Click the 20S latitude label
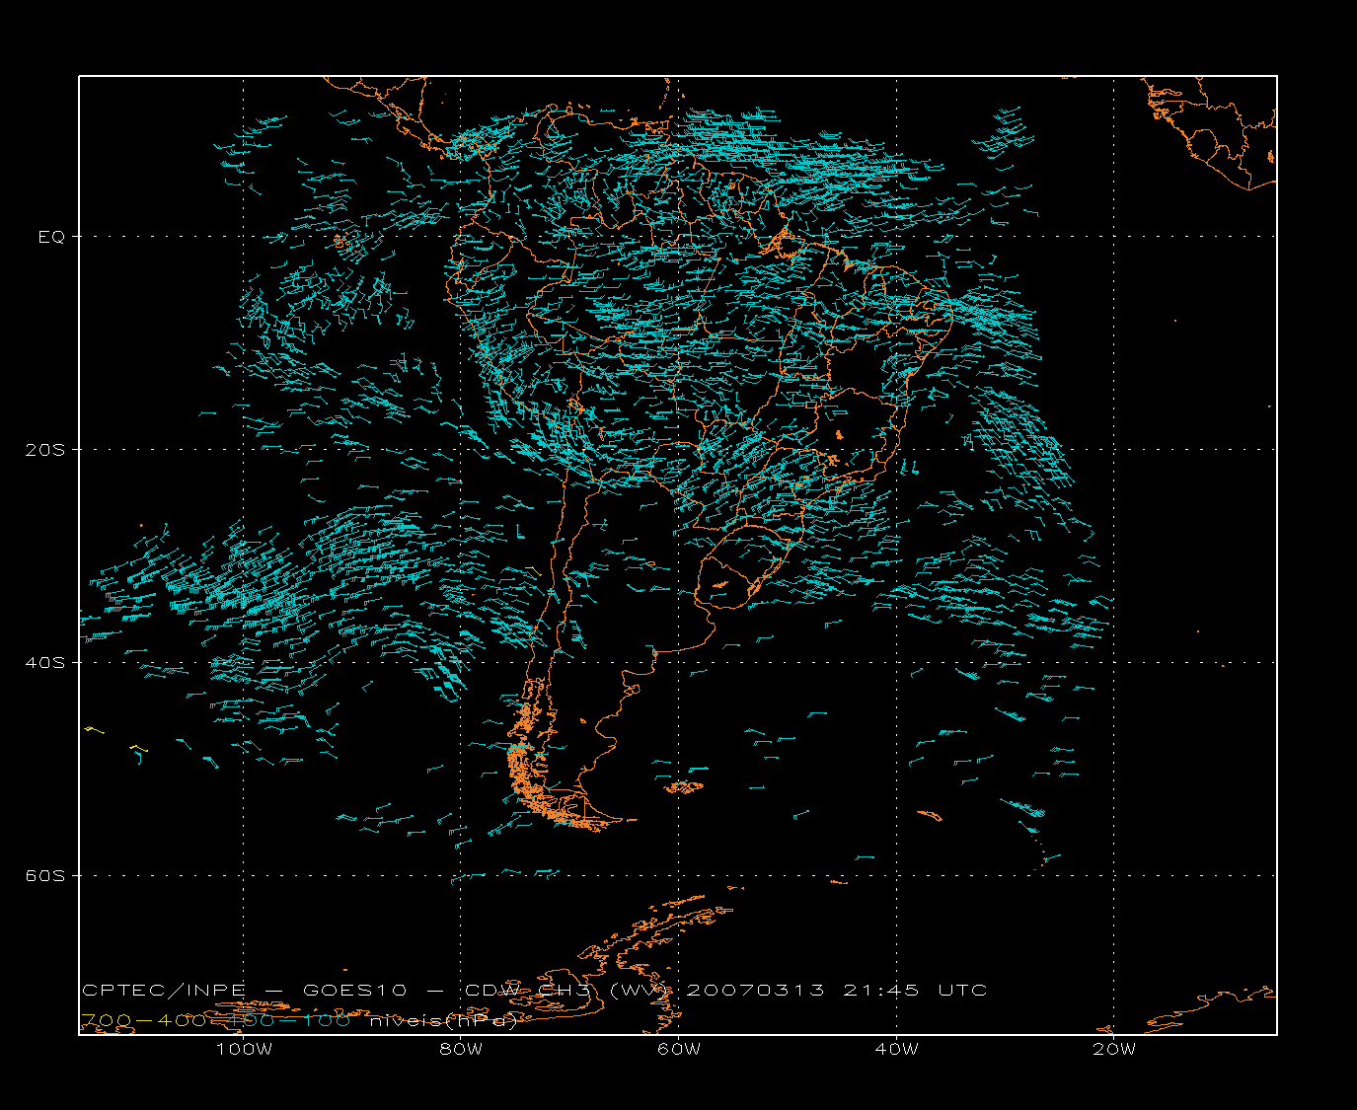This screenshot has width=1357, height=1110. 45,450
